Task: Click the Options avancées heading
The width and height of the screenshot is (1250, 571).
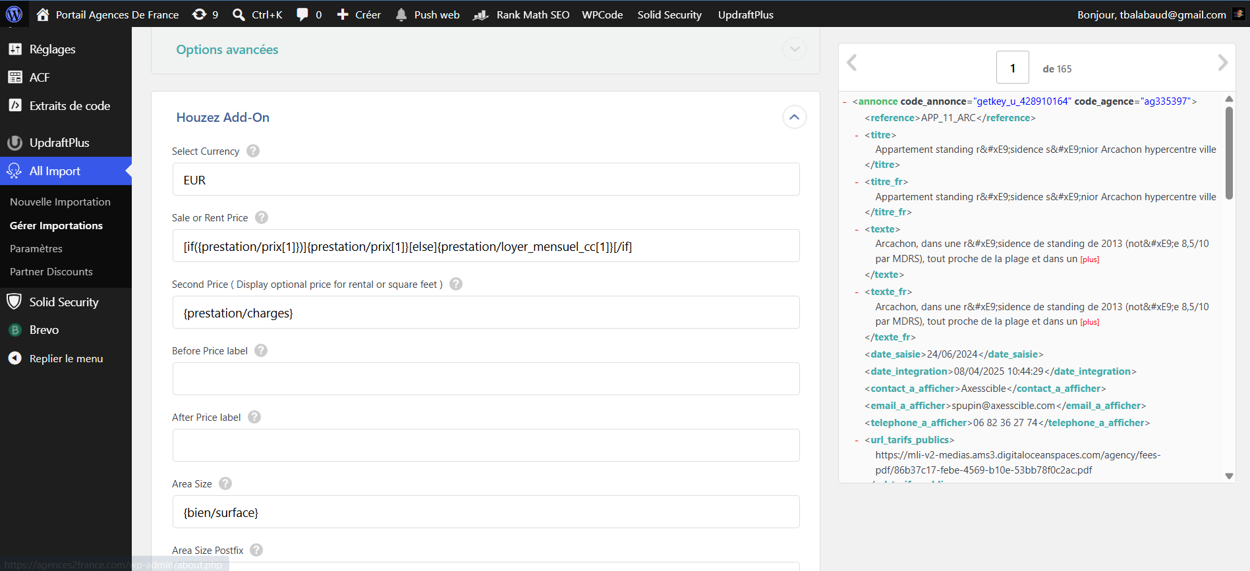Action: point(227,49)
